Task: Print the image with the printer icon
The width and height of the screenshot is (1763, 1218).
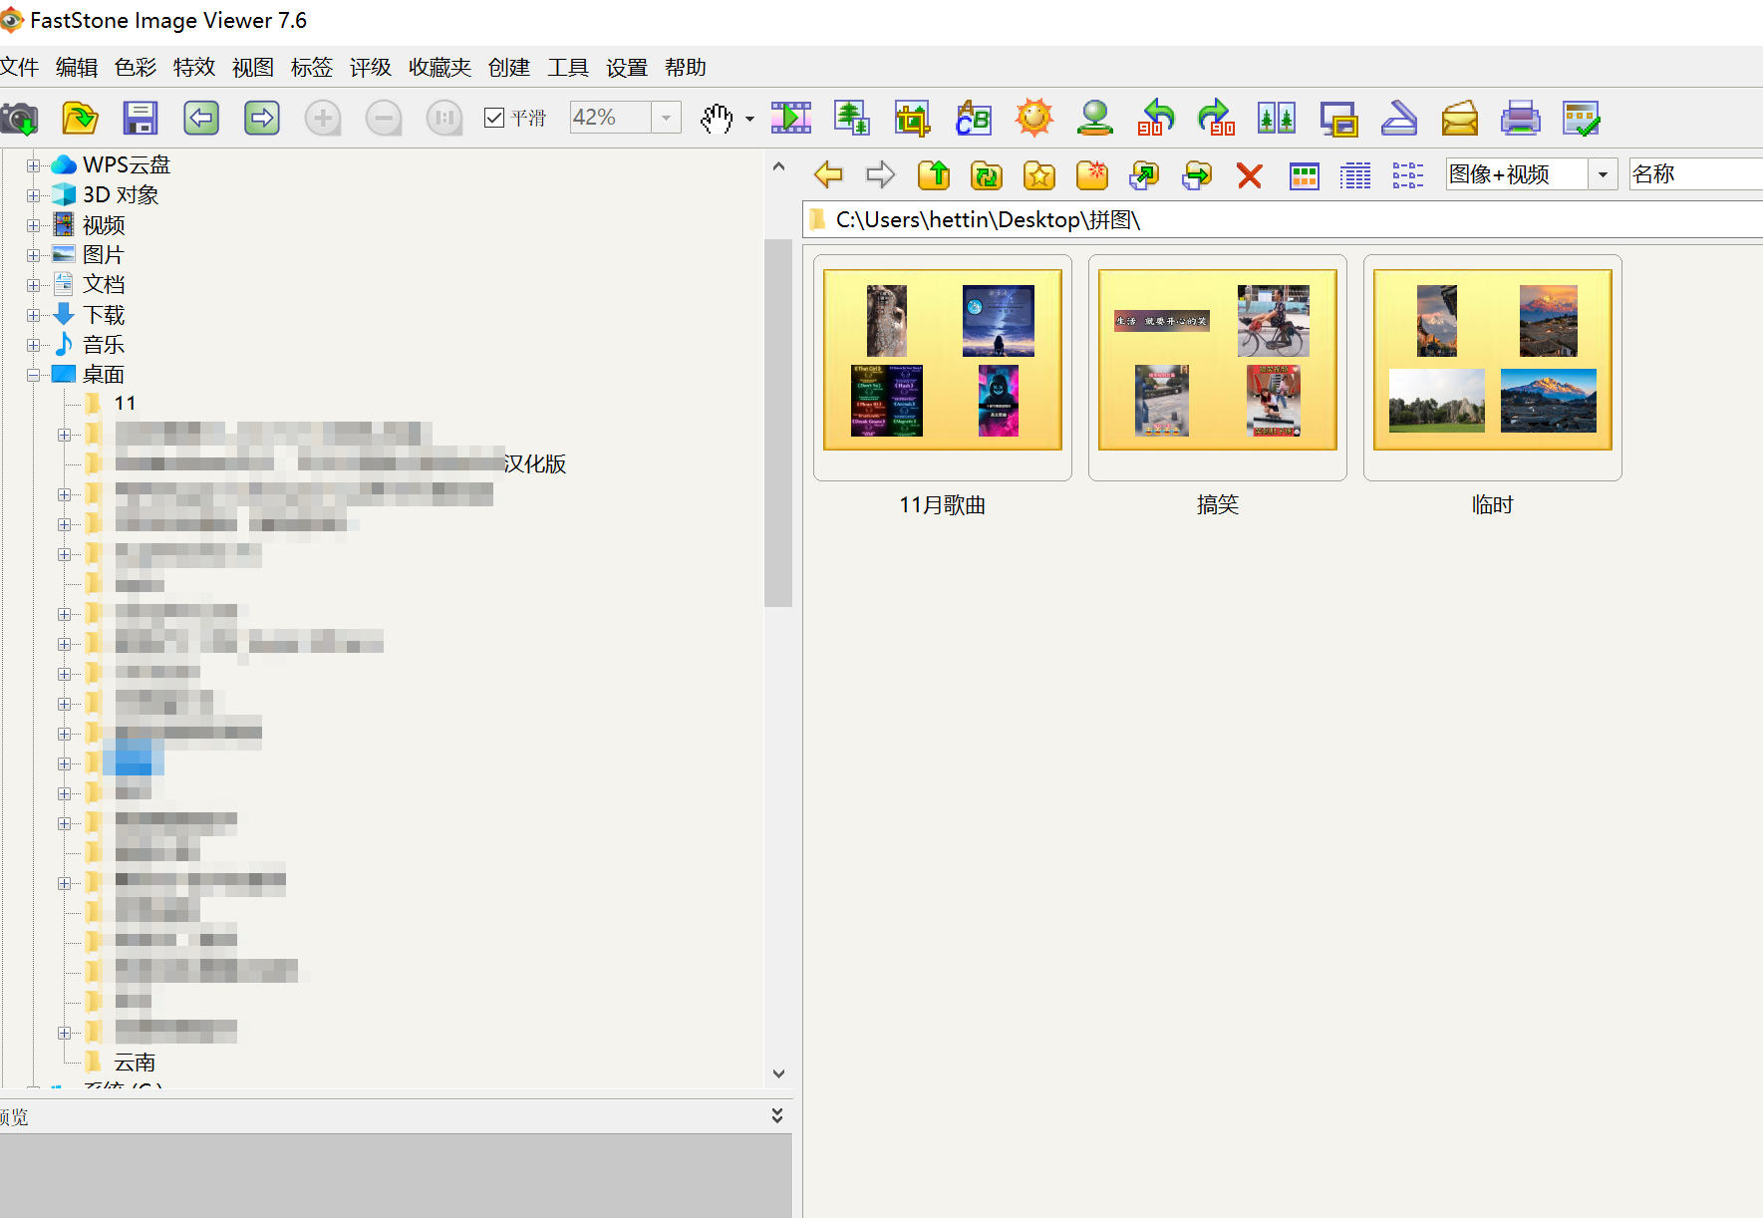Action: pyautogui.click(x=1521, y=119)
